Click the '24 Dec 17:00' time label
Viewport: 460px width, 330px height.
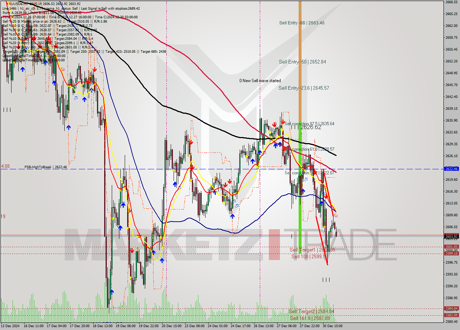click(x=240, y=326)
